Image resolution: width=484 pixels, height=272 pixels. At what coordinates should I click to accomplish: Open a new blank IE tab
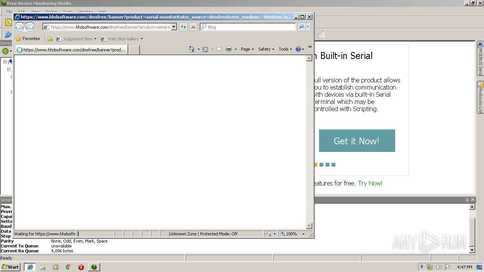pyautogui.click(x=134, y=50)
